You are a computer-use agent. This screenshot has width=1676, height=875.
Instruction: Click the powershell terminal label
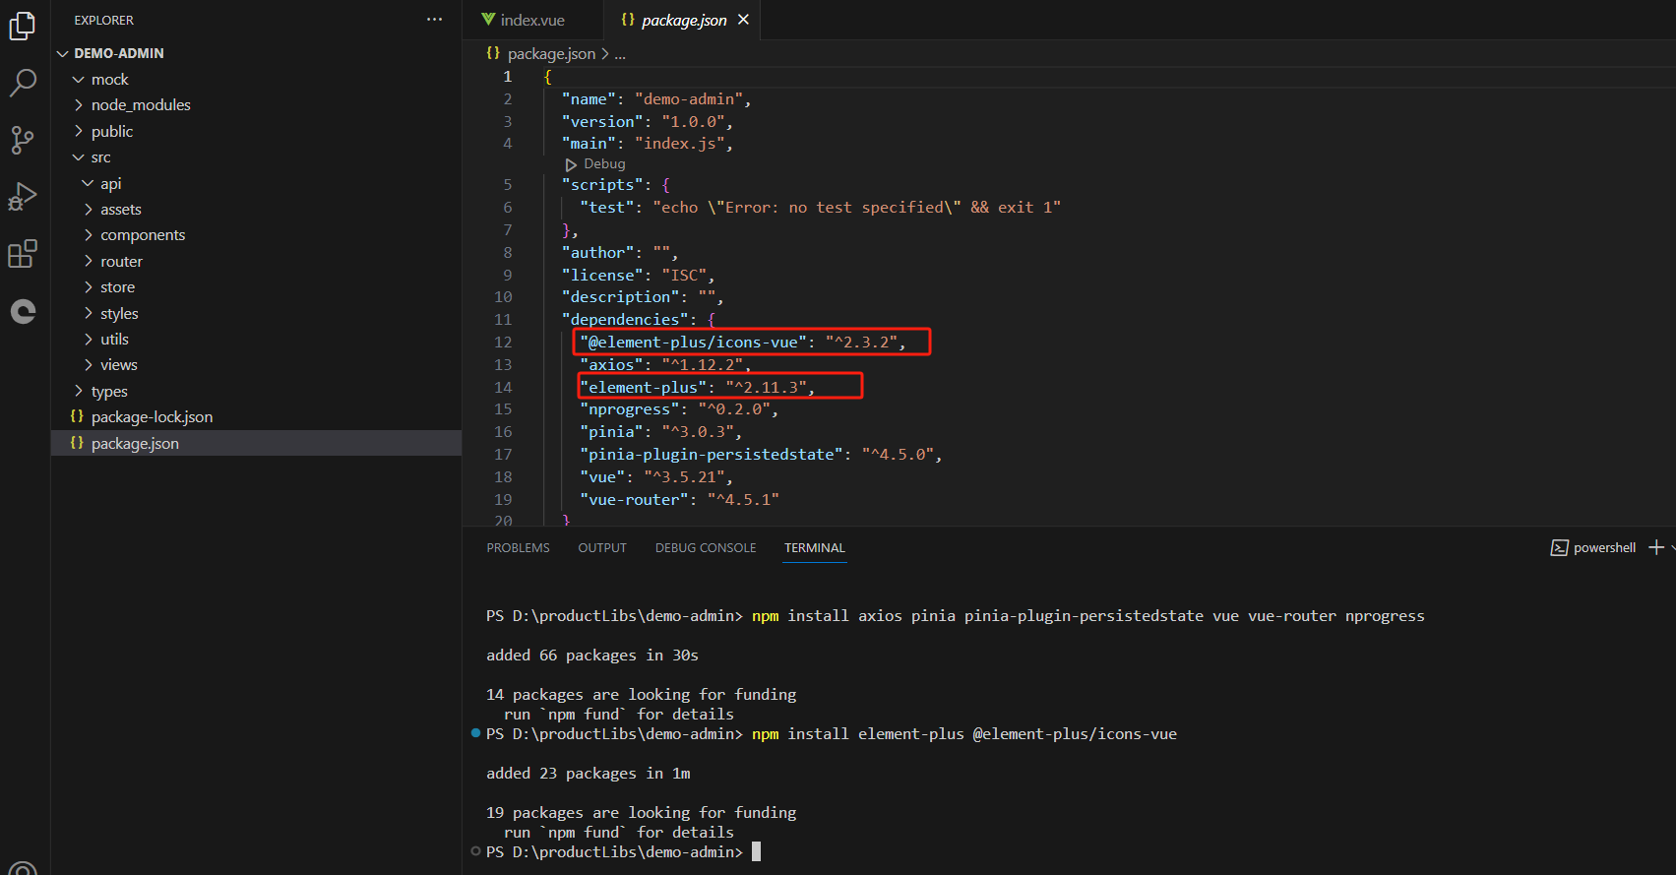[x=1604, y=548]
